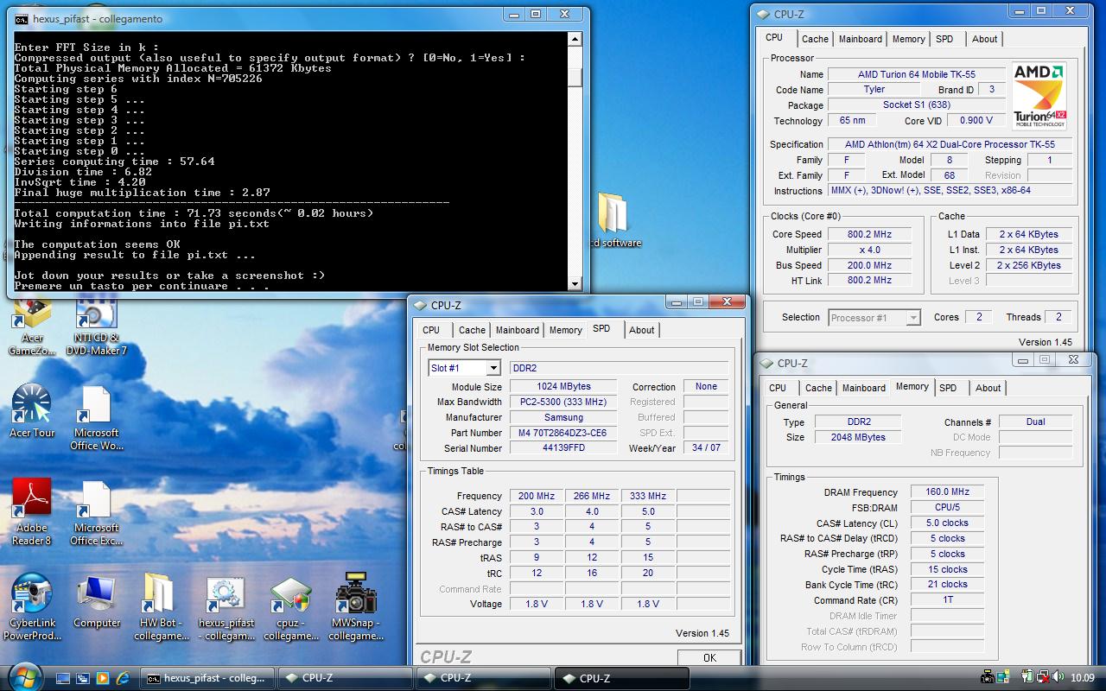Click console scrollbar down arrow
Image resolution: width=1106 pixels, height=691 pixels.
575,283
